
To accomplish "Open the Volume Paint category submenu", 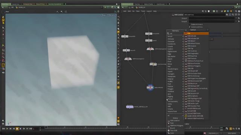I will [172, 111].
